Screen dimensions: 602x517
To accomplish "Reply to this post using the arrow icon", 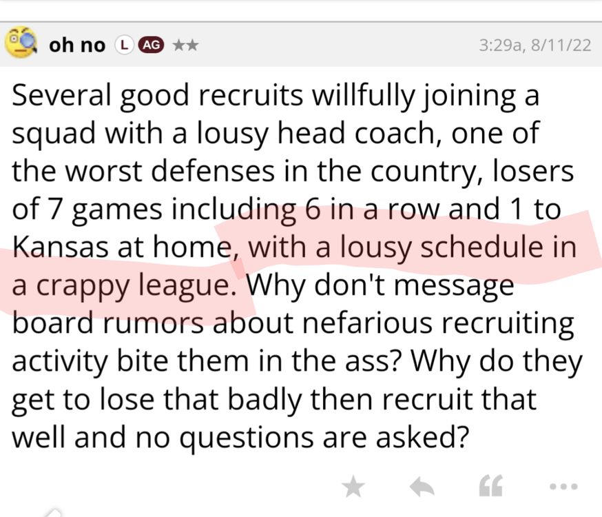I will [x=422, y=487].
